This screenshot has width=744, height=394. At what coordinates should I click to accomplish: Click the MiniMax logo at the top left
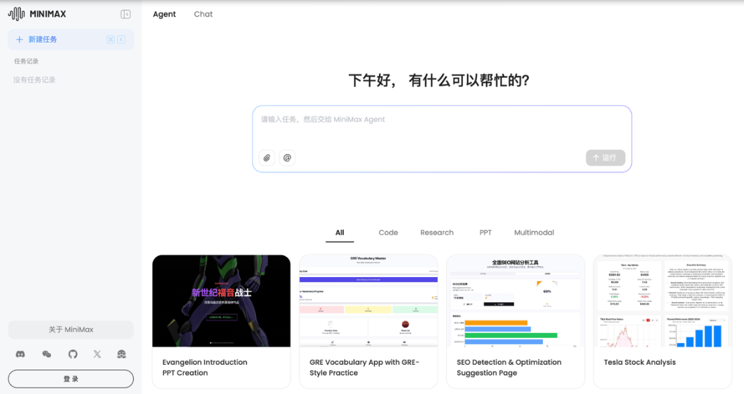[36, 13]
